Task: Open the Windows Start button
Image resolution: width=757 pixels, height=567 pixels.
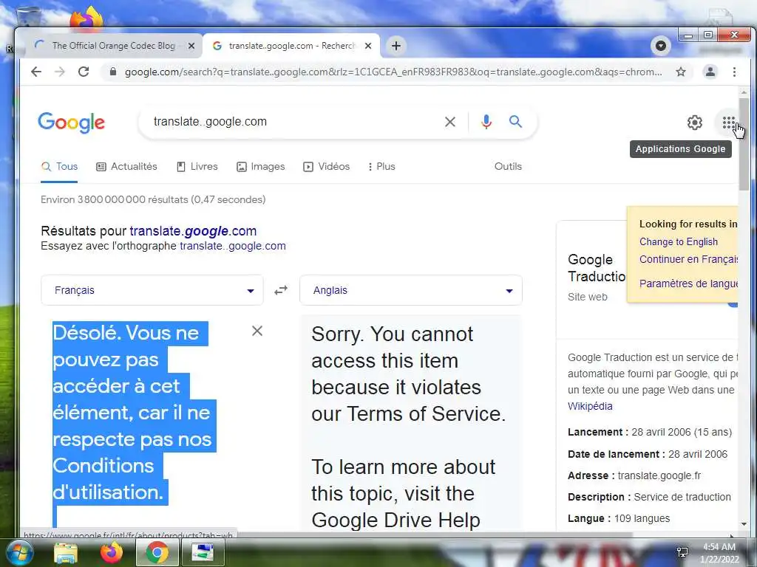Action: pos(19,552)
